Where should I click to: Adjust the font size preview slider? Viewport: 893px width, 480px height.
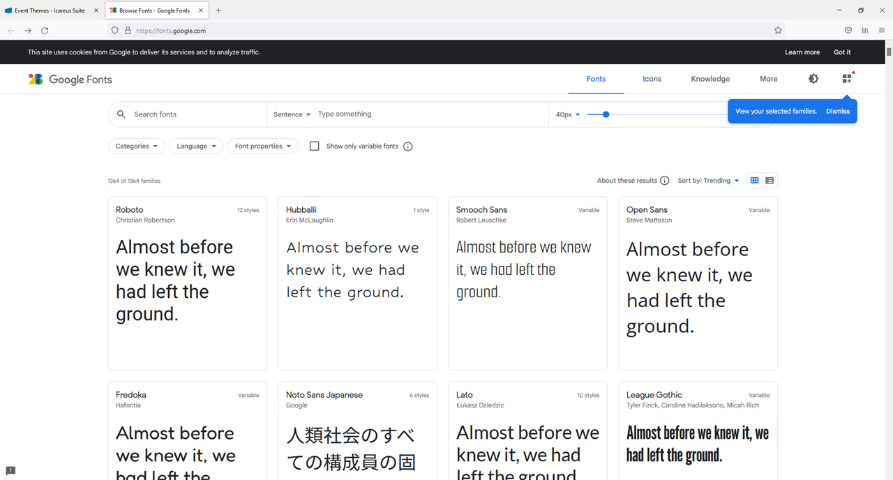pos(606,114)
